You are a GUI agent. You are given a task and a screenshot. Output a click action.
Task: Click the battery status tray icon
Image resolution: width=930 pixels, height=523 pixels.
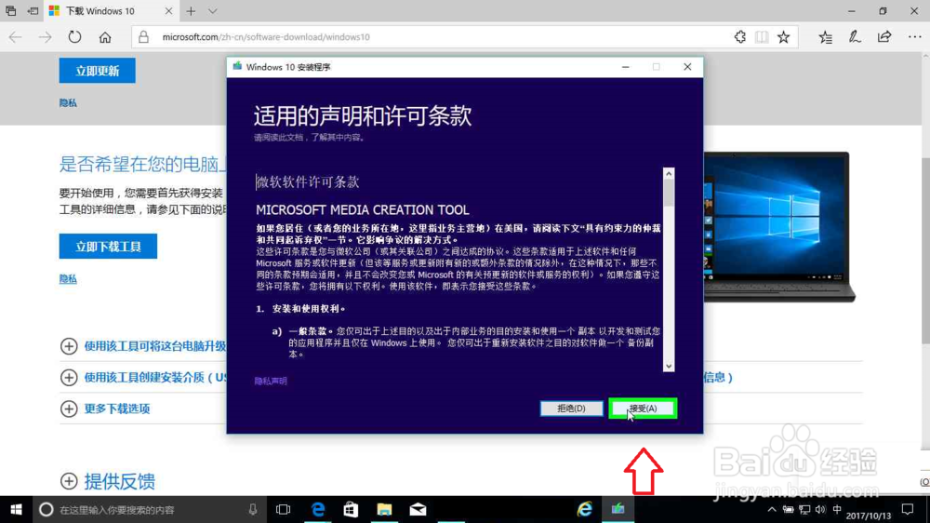[789, 509]
